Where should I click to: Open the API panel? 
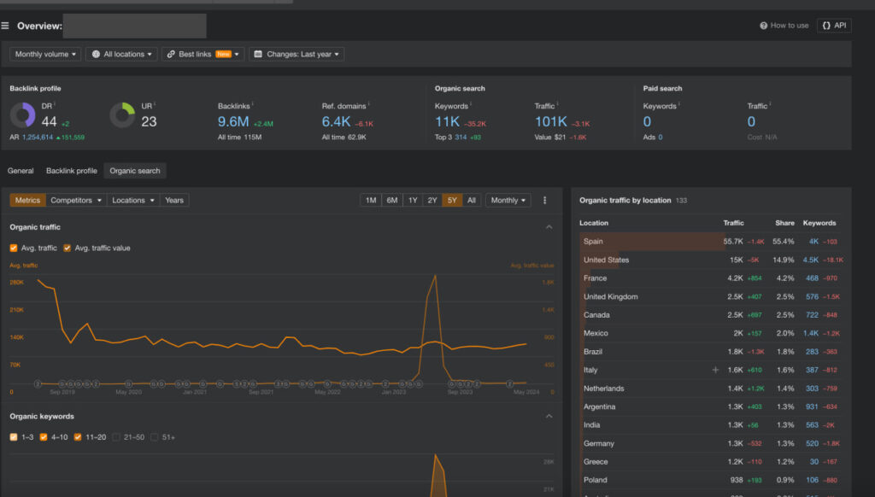[x=834, y=26]
